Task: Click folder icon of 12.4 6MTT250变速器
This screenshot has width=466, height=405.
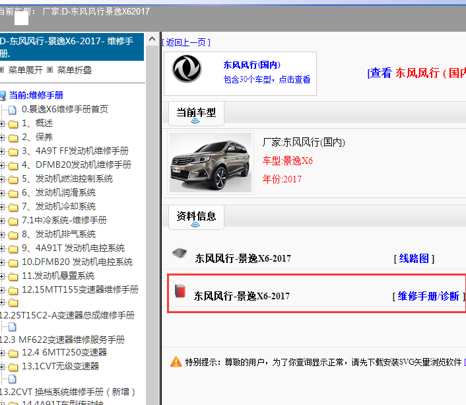Action: [13, 353]
